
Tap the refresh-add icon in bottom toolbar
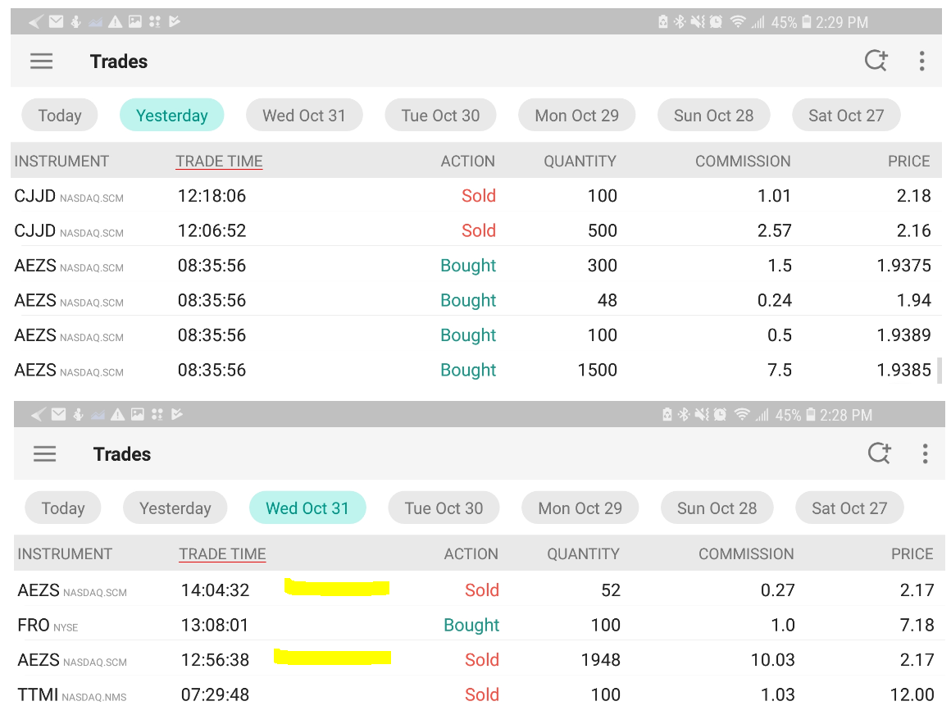[880, 453]
